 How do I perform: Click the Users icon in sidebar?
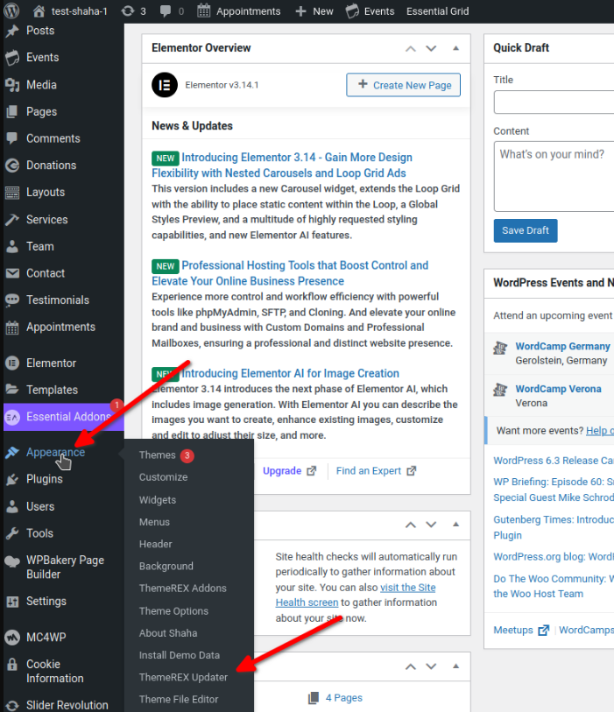coord(12,506)
